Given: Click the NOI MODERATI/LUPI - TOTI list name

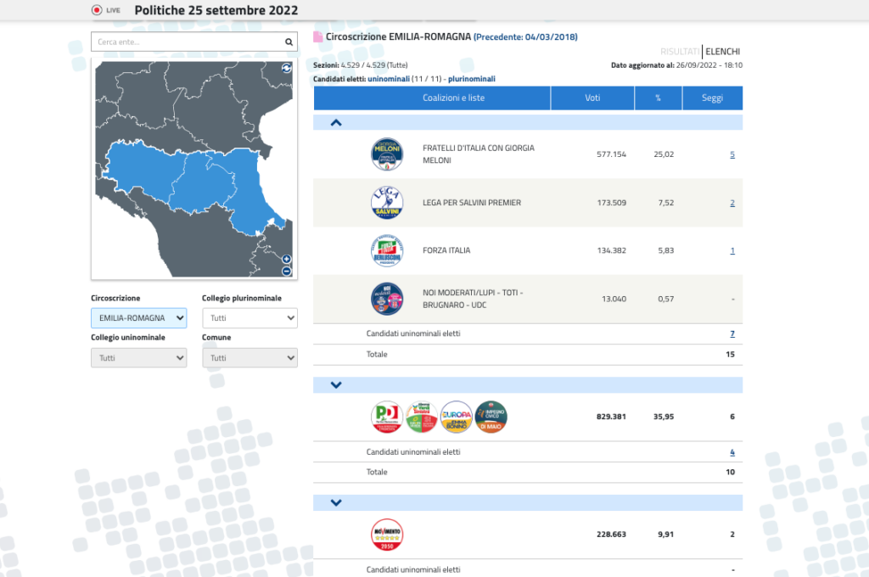Looking at the screenshot, I should coord(473,299).
